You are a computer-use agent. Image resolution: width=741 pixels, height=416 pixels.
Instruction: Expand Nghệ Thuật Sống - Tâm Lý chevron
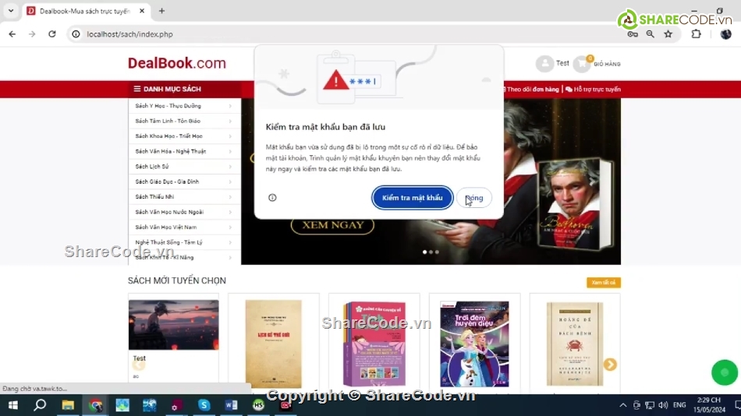coord(230,242)
